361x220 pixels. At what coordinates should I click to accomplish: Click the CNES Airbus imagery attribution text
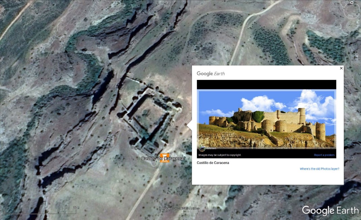181,209
